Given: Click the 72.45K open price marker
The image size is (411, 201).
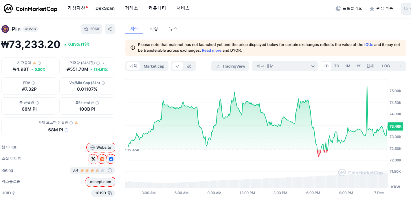Looking at the screenshot, I should [x=133, y=150].
